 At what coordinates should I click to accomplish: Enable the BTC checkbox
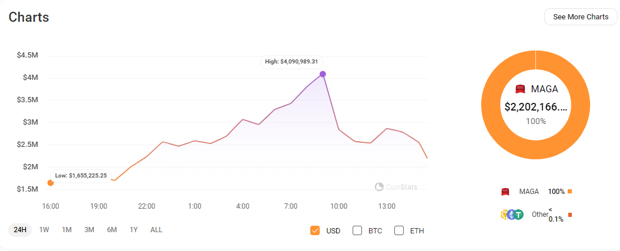[357, 230]
